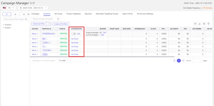
Task: Open the Search Terms tab
Action: tap(127, 14)
